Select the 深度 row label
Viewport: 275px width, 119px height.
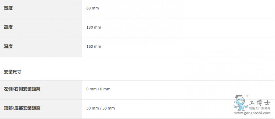coord(8,46)
